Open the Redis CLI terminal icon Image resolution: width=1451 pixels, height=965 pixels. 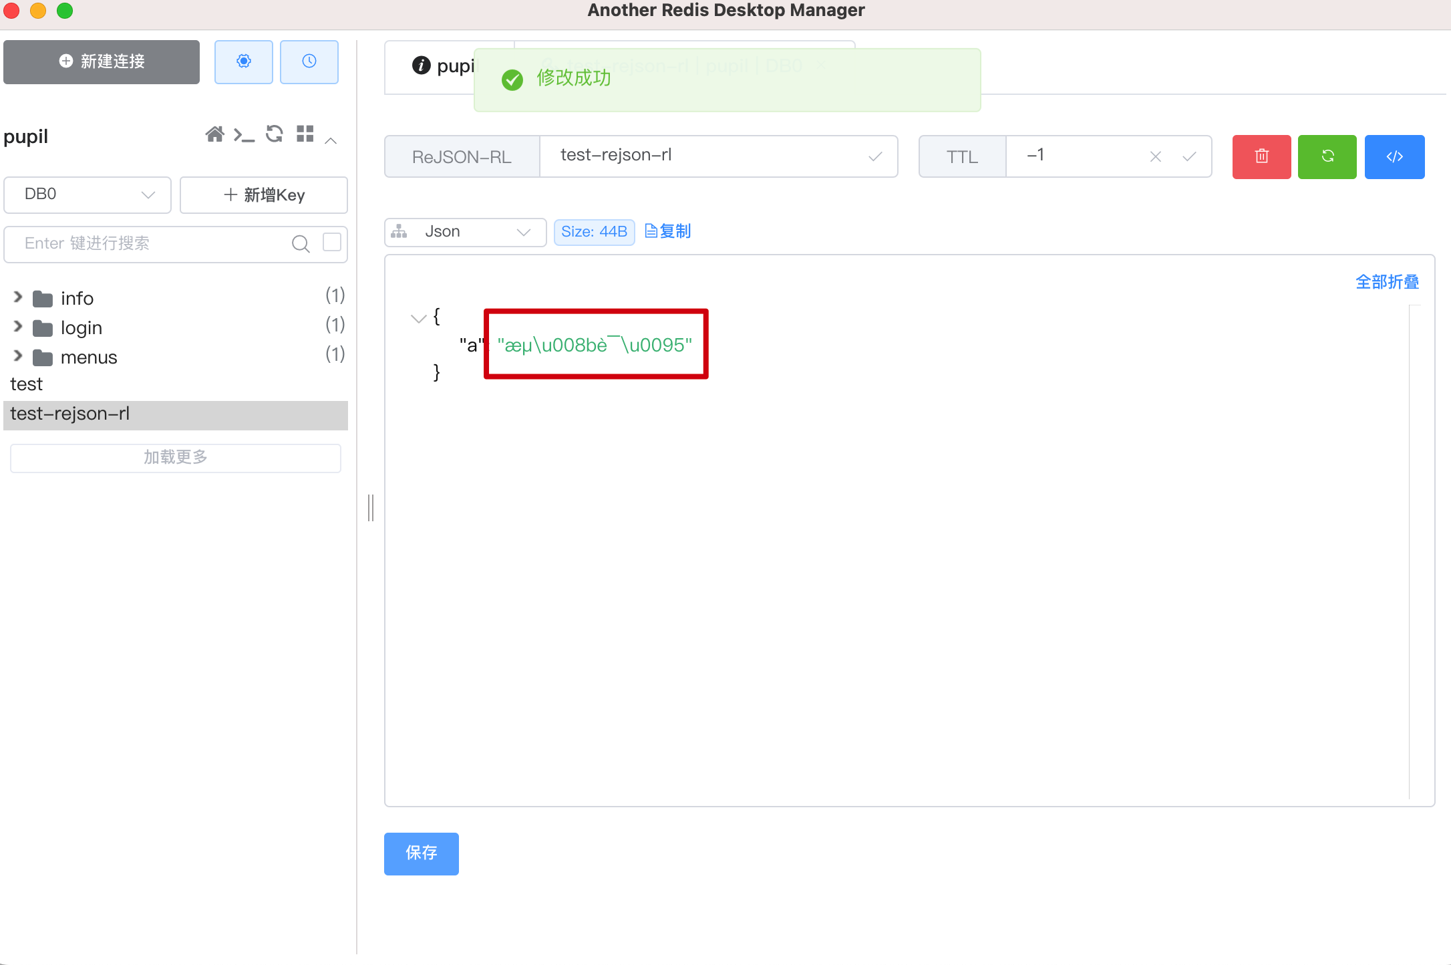(x=245, y=134)
